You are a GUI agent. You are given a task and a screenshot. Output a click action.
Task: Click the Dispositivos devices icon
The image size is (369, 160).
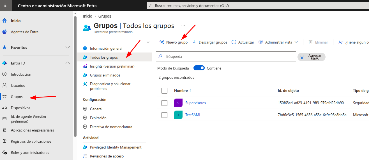(x=4, y=108)
